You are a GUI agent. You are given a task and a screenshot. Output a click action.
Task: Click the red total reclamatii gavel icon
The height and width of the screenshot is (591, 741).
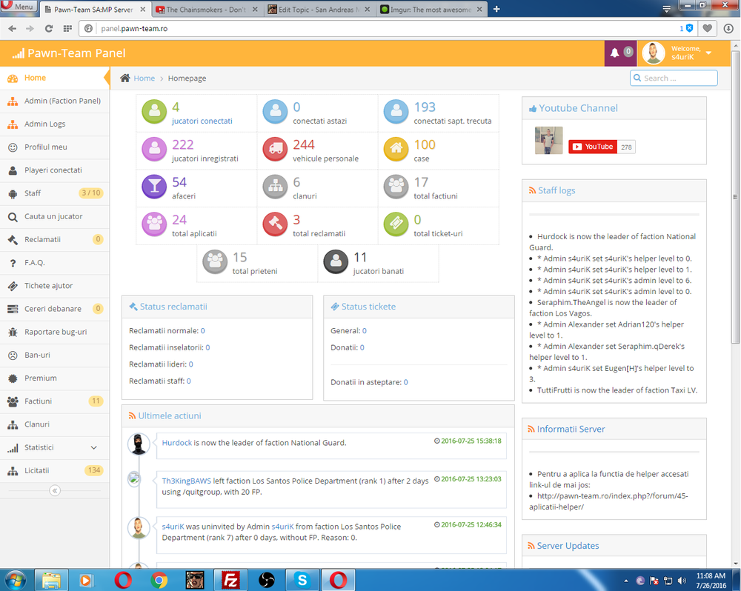click(x=276, y=224)
